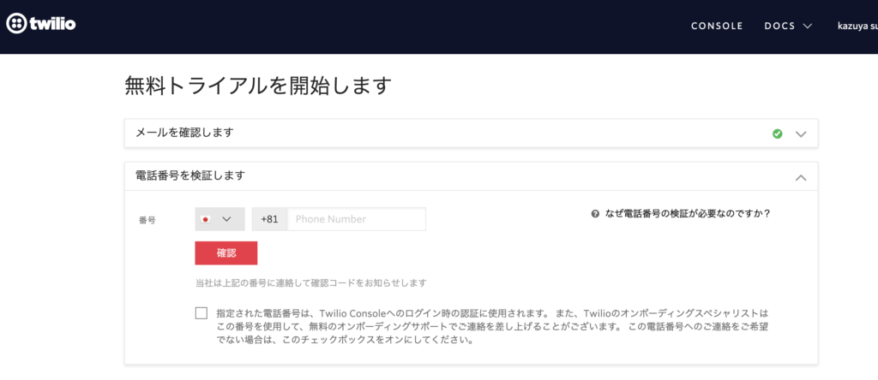
Task: Click the 番号 field label
Action: point(147,220)
